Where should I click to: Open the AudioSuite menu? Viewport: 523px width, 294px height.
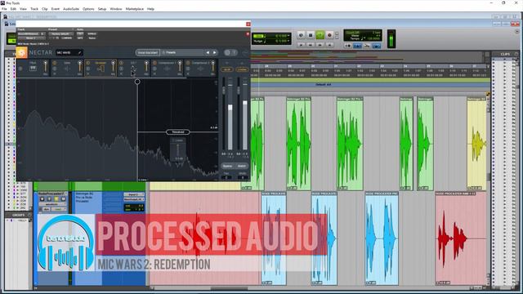coord(71,9)
